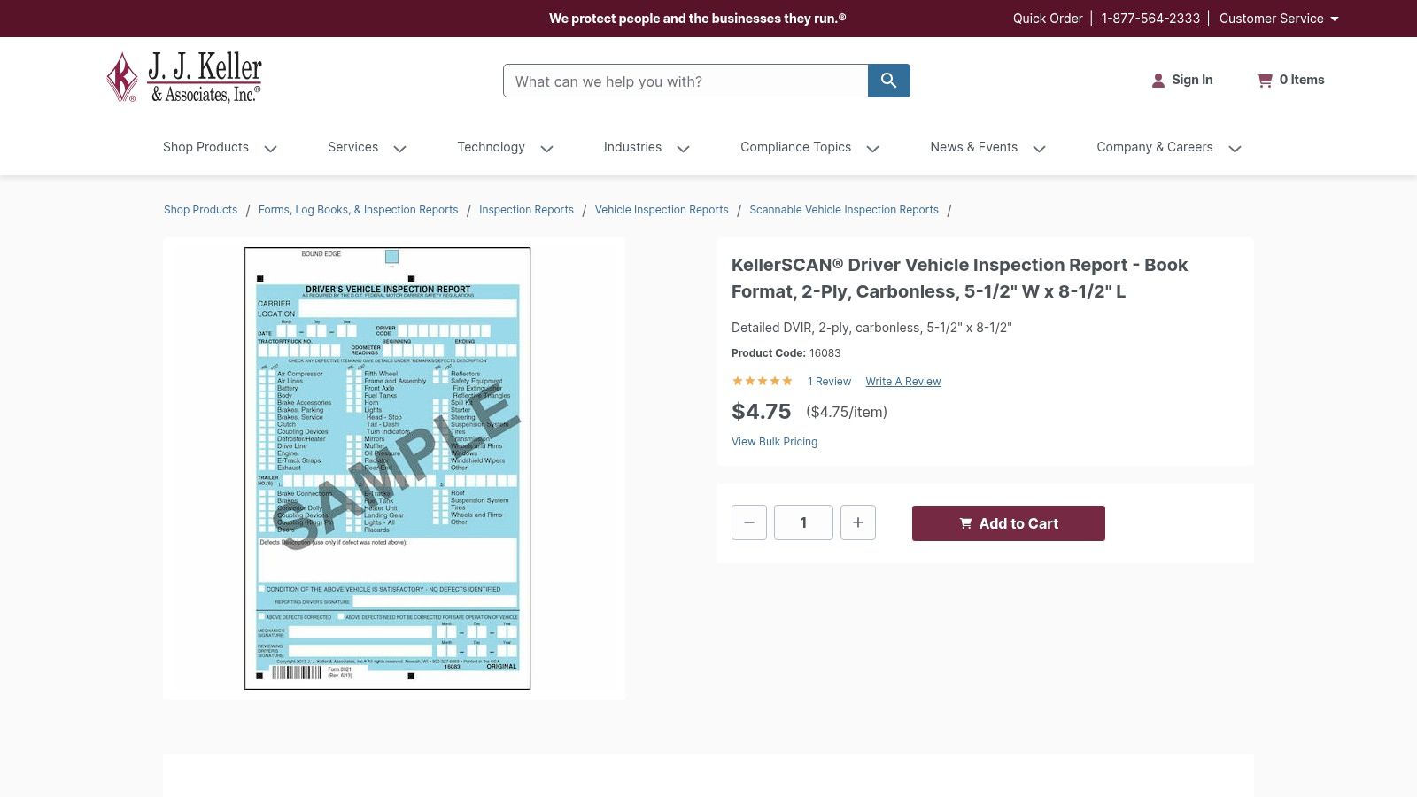Click the Sign In link
The width and height of the screenshot is (1417, 797).
[1192, 80]
